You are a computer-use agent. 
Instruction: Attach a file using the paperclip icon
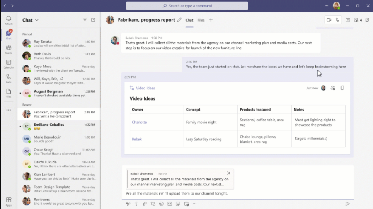point(145,204)
